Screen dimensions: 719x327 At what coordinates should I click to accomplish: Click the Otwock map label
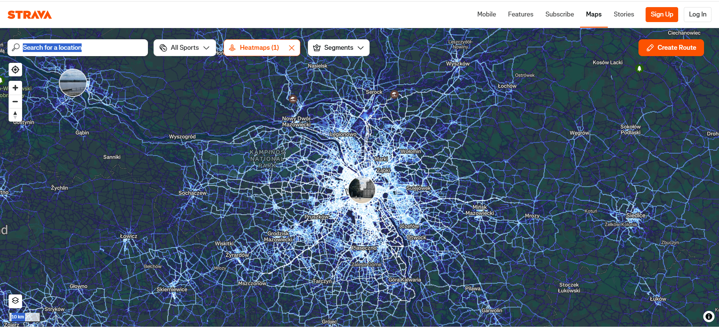coord(416,237)
